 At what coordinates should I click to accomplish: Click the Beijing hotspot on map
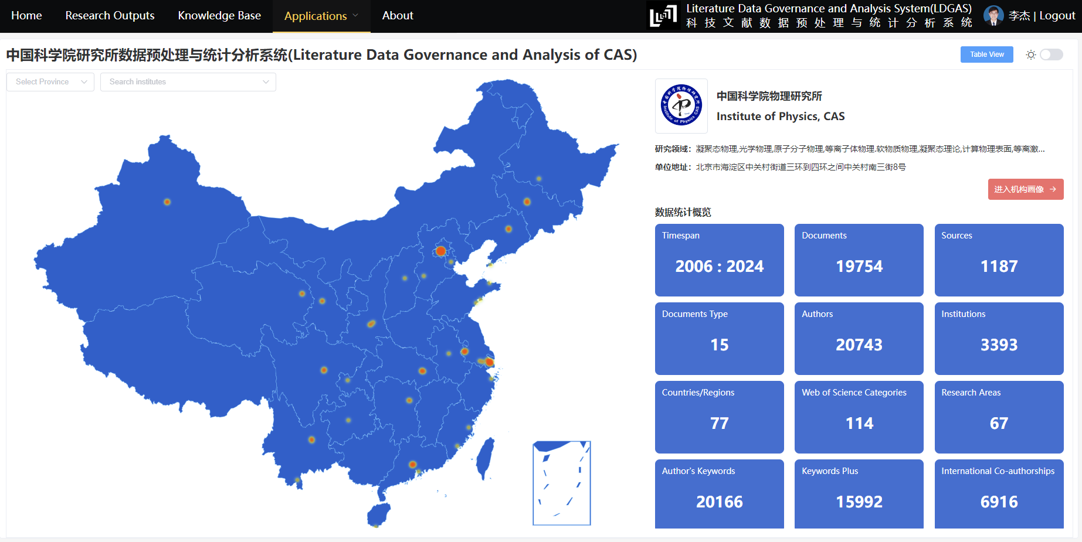(440, 251)
